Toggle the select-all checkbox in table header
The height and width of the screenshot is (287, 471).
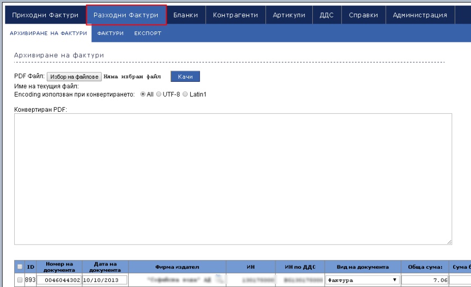20,267
